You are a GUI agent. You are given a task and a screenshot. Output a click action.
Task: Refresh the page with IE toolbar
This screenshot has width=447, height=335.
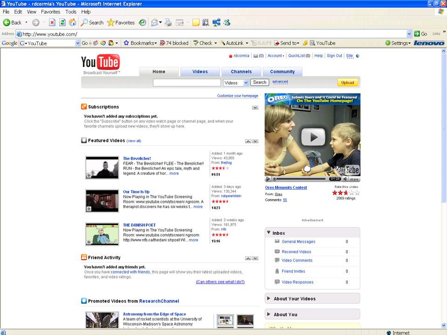[62, 22]
